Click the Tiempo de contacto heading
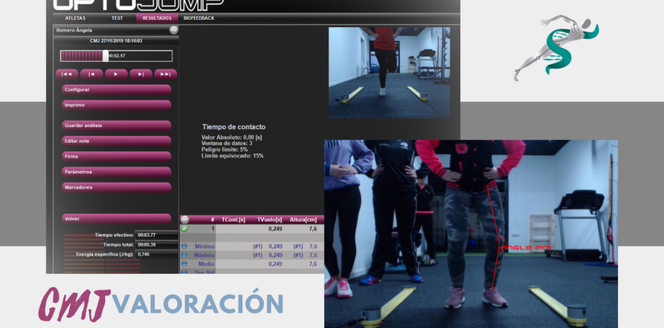 click(234, 127)
